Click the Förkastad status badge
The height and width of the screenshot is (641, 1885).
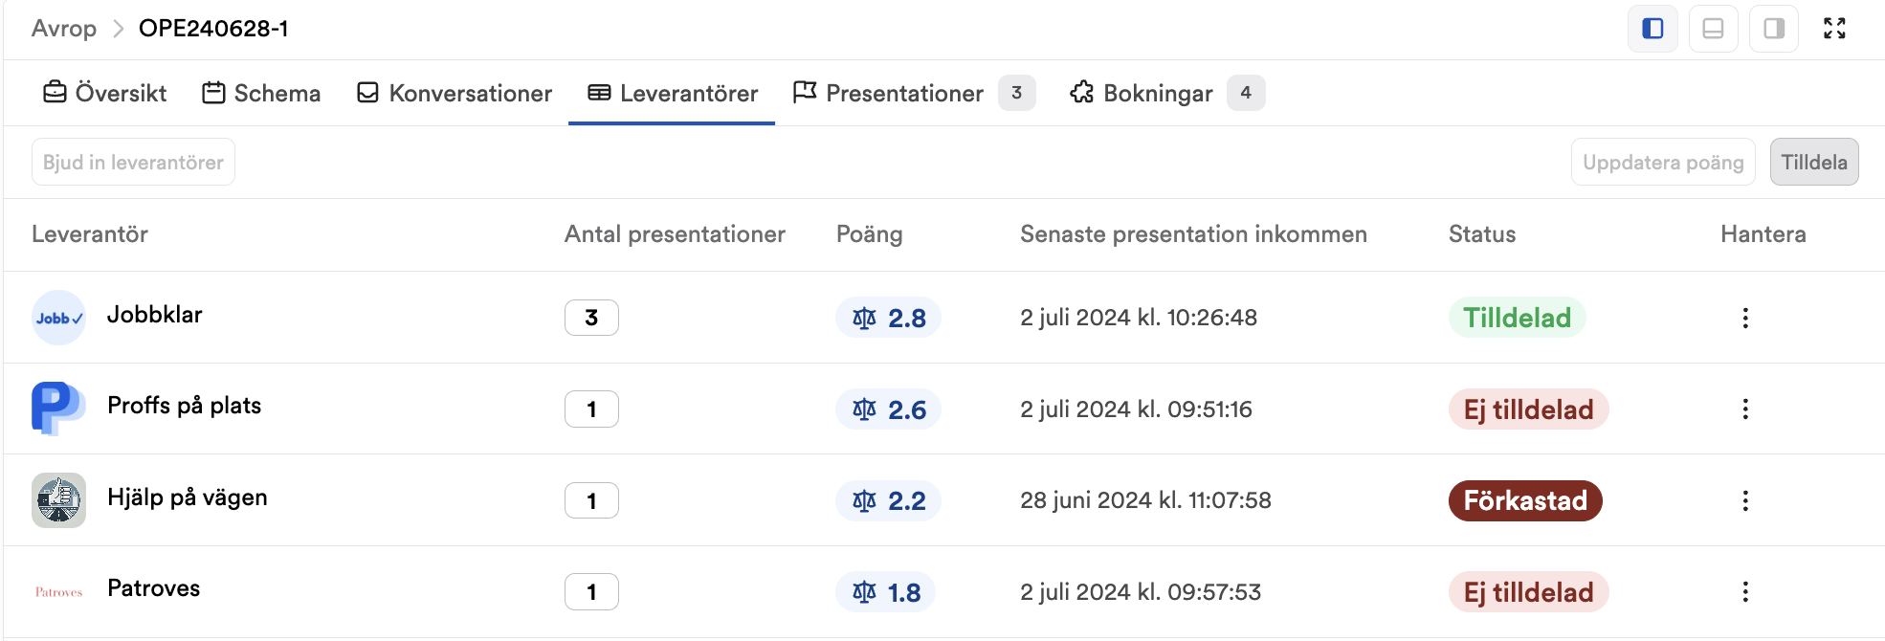click(1525, 500)
